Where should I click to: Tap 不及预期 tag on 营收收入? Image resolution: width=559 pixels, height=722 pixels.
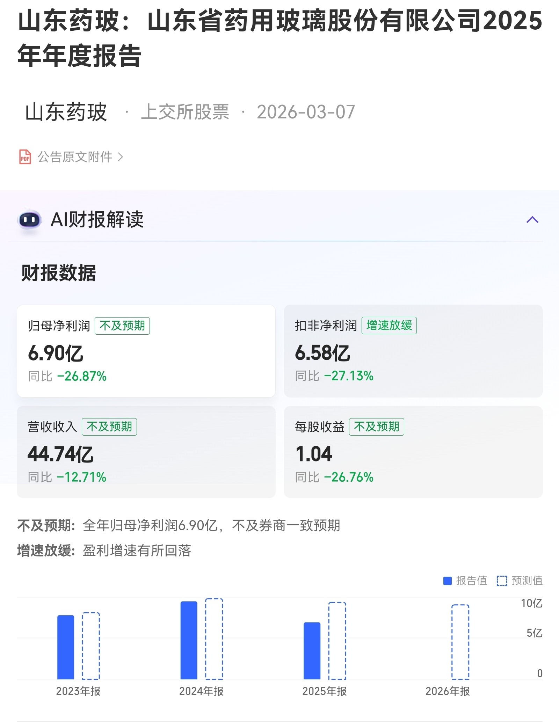109,427
